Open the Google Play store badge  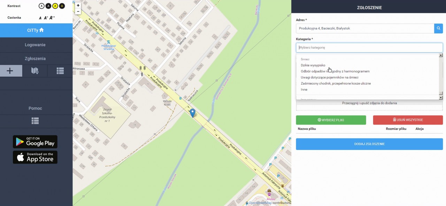point(35,142)
